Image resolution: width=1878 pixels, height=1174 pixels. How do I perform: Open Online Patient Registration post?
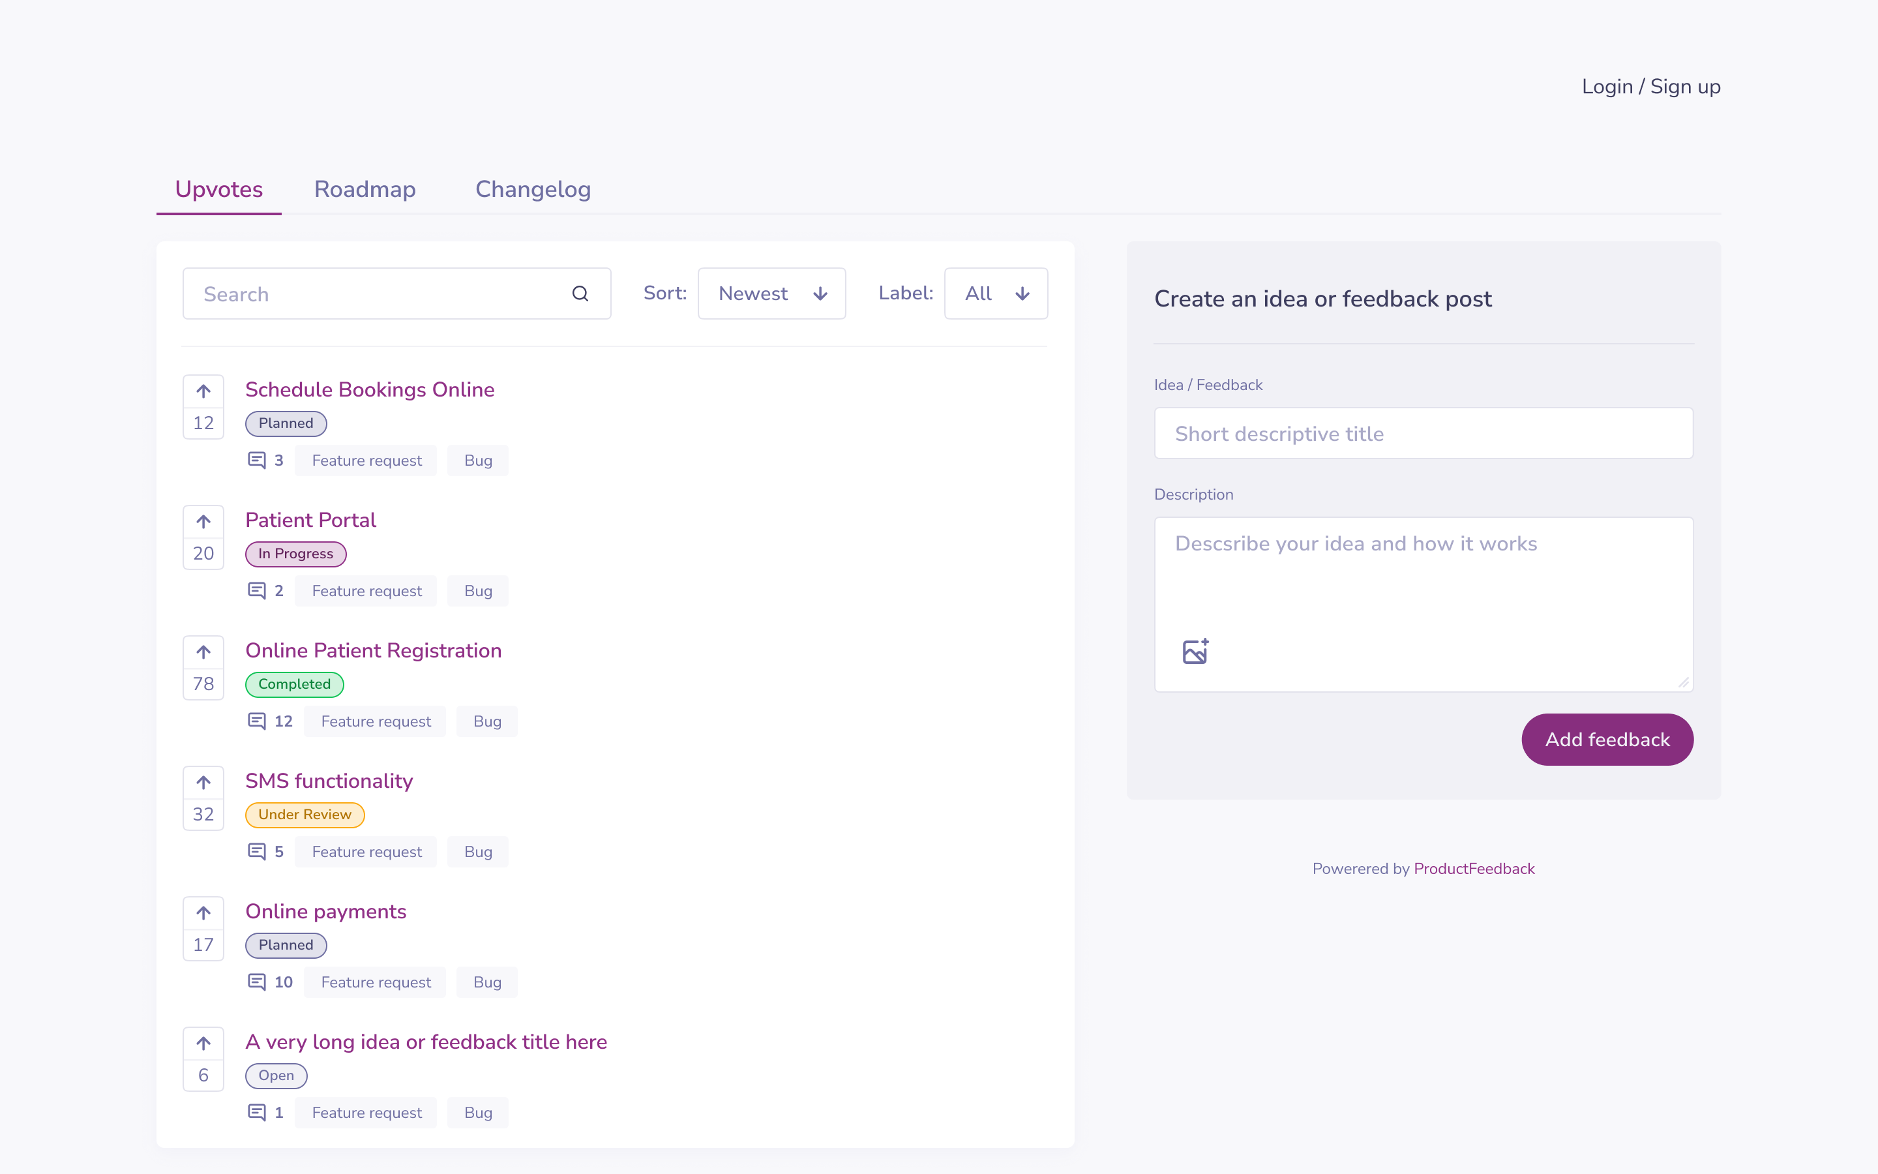pyautogui.click(x=373, y=651)
